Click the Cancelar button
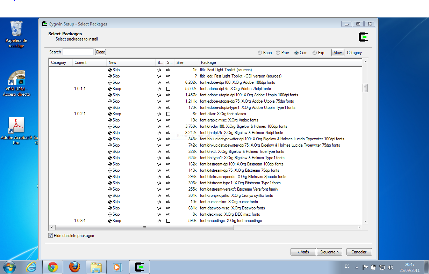The height and width of the screenshot is (274, 429). [359, 252]
